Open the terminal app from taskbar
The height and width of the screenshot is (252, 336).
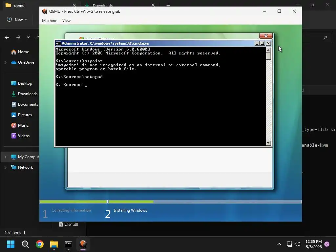(68, 244)
